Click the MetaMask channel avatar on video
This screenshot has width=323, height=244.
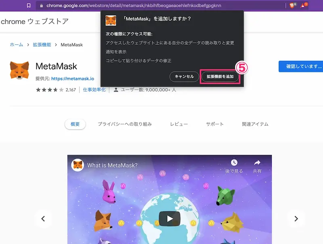[78, 165]
